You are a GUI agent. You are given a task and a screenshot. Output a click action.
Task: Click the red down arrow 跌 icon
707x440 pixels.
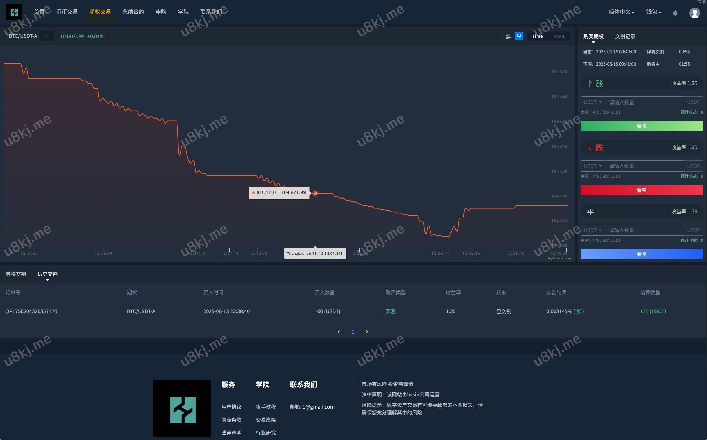590,147
